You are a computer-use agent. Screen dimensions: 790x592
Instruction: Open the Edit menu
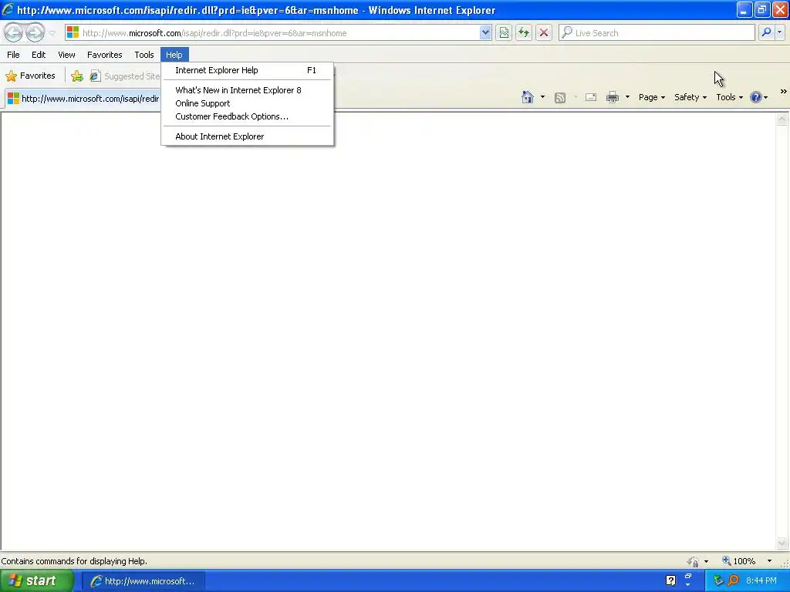(x=39, y=55)
